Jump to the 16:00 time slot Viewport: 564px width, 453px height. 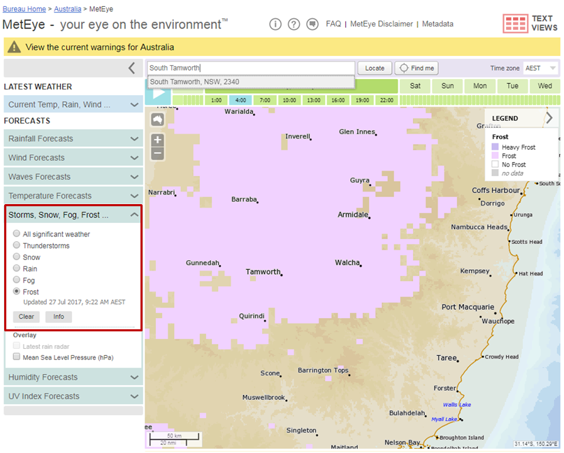pos(338,100)
